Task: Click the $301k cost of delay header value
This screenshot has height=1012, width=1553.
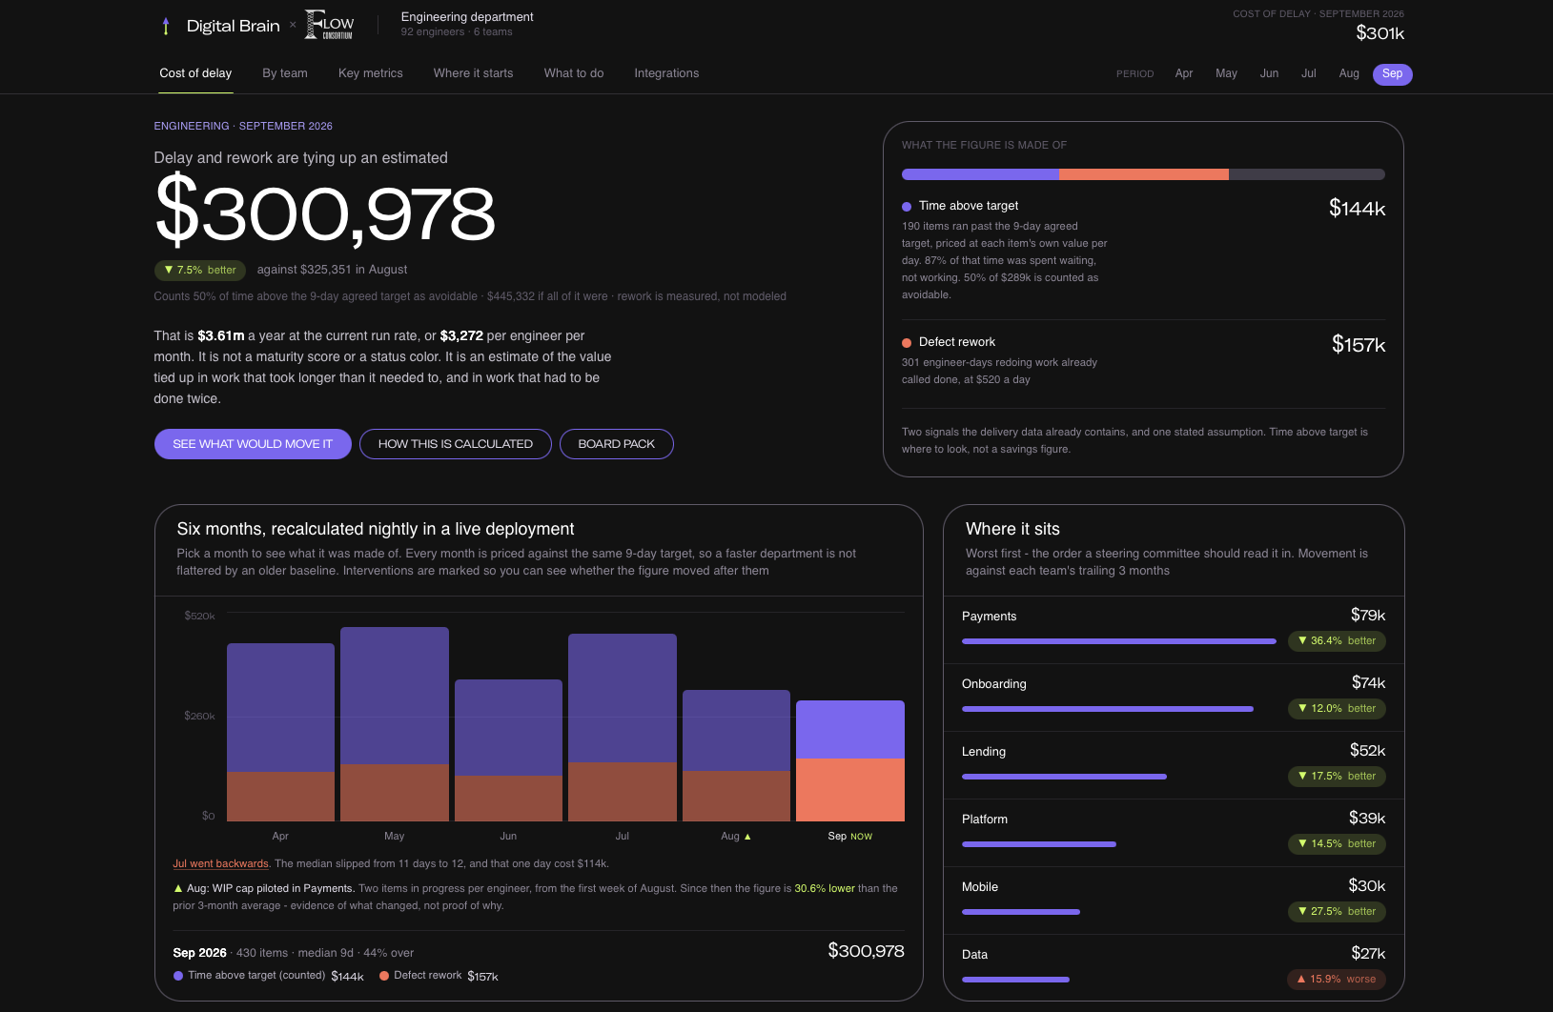Action: tap(1379, 33)
